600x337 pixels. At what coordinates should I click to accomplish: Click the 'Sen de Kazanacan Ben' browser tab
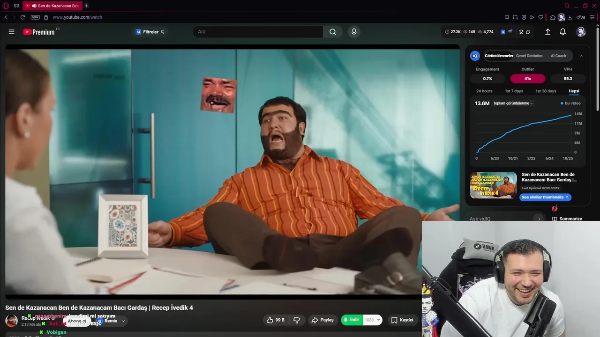click(x=52, y=6)
